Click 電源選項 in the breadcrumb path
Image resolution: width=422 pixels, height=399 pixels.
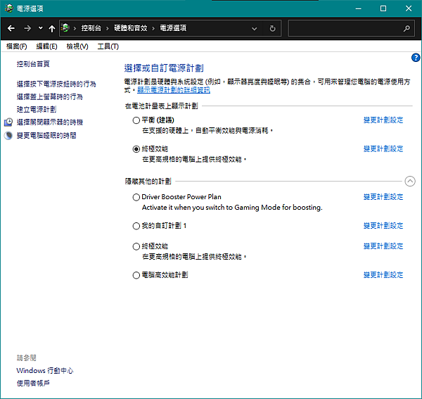point(173,28)
